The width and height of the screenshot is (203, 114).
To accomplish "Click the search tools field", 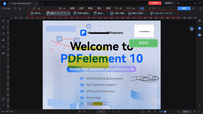I will [155, 8].
